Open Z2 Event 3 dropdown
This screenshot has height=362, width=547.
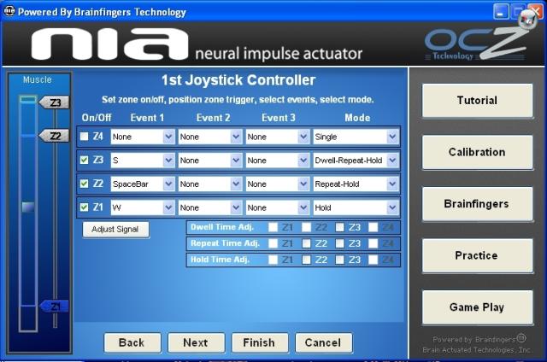(x=277, y=184)
